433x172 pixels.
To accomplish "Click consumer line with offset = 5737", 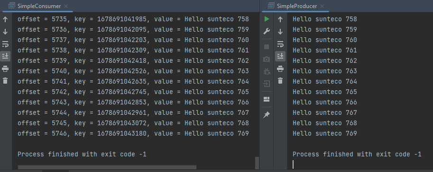I will pyautogui.click(x=133, y=40).
